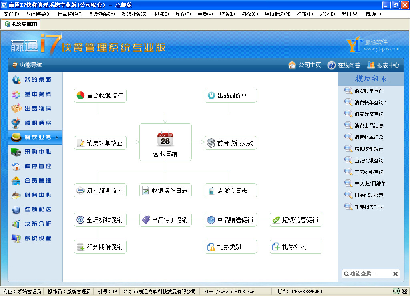Open 礼券档案 module
The height and width of the screenshot is (296, 410).
click(296, 247)
